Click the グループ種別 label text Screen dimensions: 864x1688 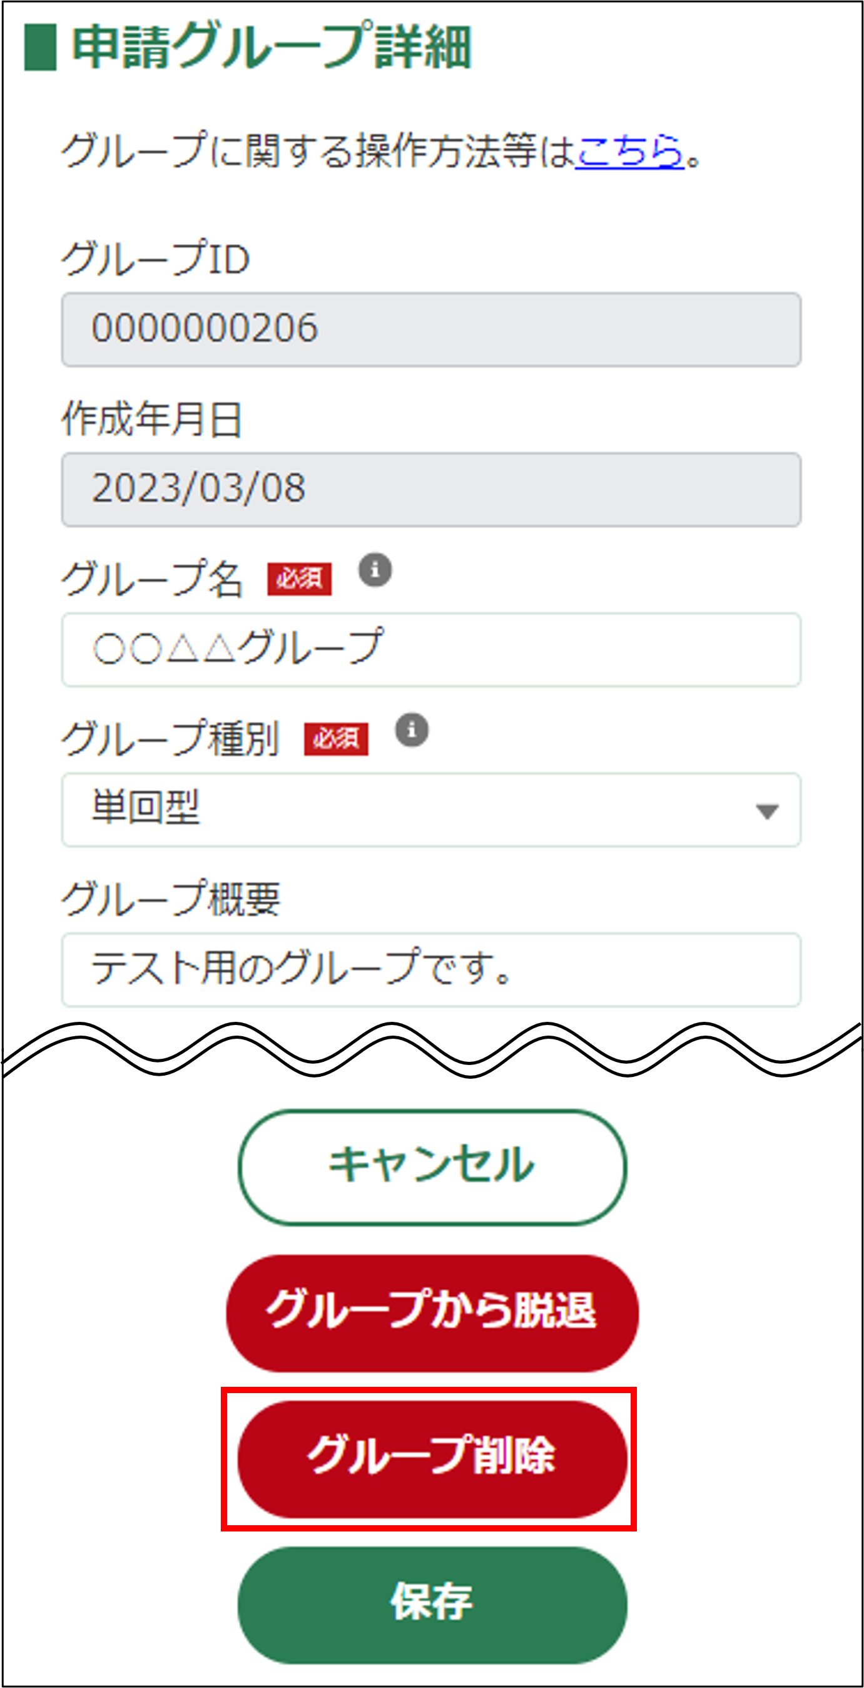tap(171, 739)
